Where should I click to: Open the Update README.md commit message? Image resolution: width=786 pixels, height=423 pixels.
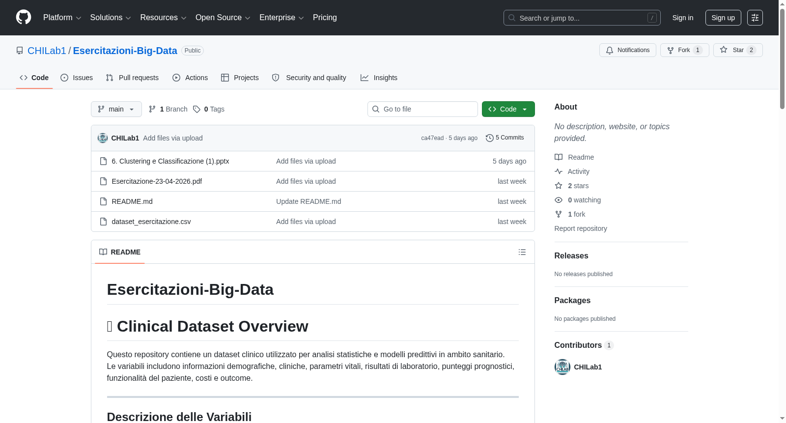coord(309,201)
